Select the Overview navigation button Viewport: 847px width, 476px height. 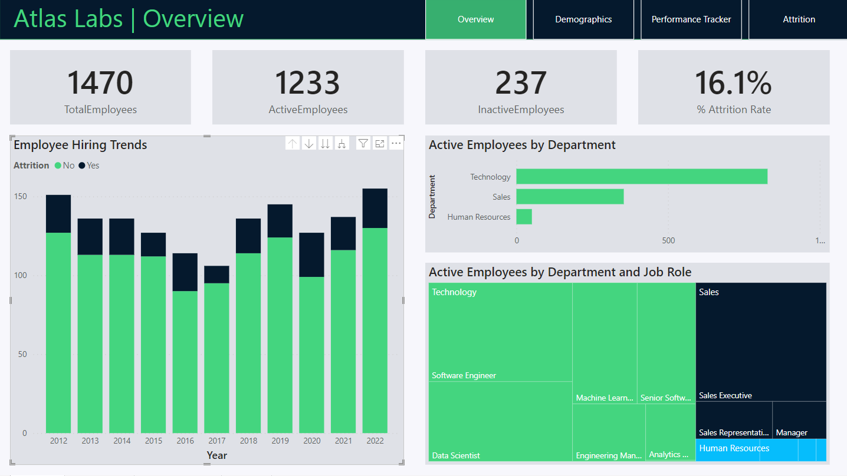click(475, 19)
